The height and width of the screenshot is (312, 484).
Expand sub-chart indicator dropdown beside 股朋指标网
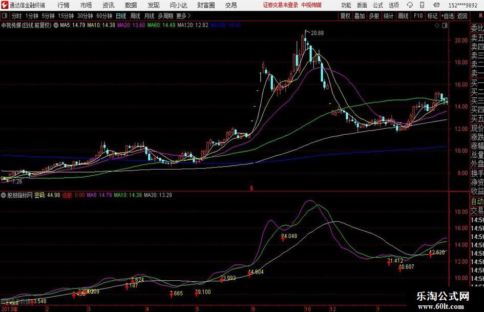tap(4, 195)
